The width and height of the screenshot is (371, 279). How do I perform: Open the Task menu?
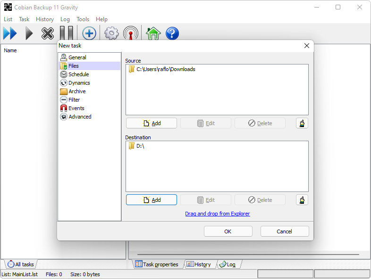tap(24, 19)
